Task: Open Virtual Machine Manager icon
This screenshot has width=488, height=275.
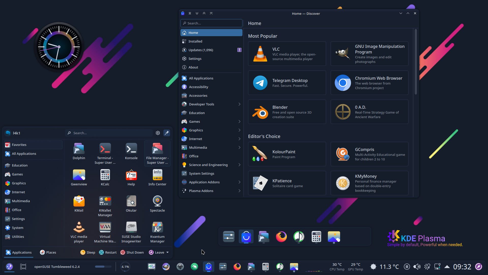Action: (x=105, y=232)
